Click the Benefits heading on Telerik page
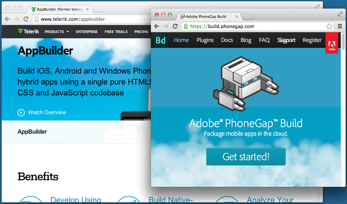Viewport: 347px width, 204px height. (x=38, y=177)
